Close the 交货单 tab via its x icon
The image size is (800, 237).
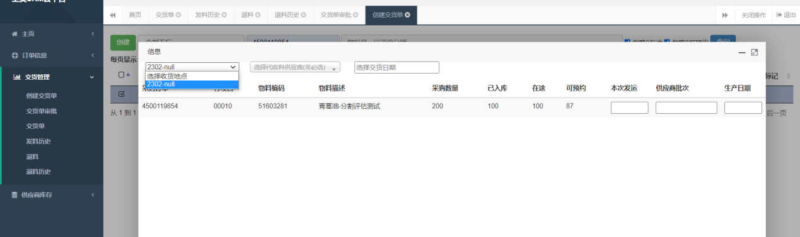[x=178, y=14]
